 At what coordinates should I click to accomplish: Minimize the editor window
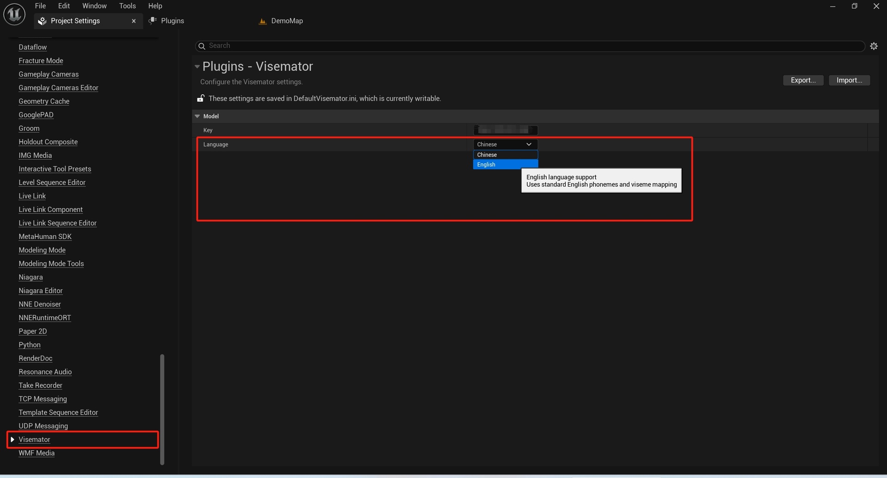coord(833,6)
